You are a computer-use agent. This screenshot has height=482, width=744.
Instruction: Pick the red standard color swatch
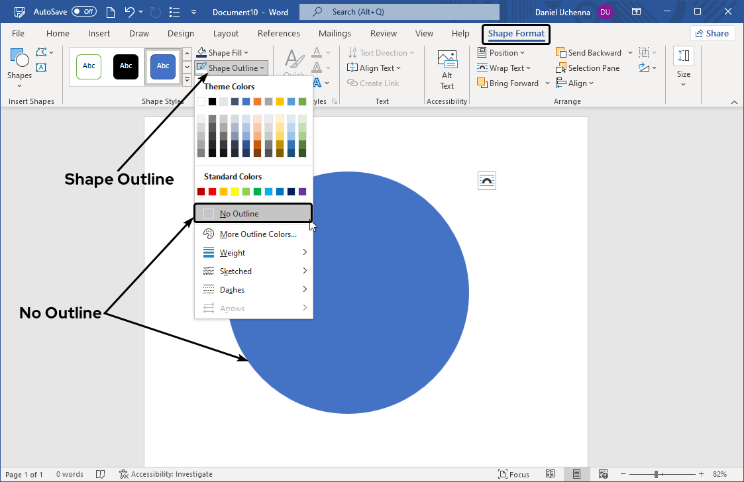point(212,192)
